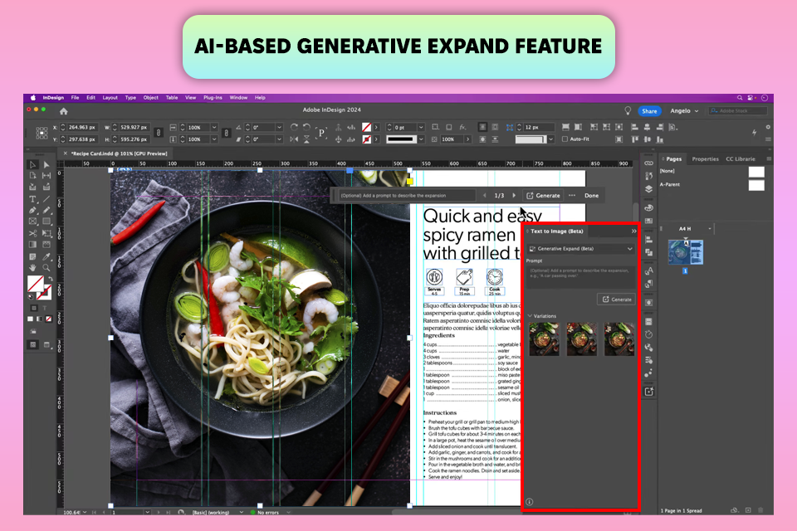Switch to the CC Libraries tab

[x=740, y=159]
